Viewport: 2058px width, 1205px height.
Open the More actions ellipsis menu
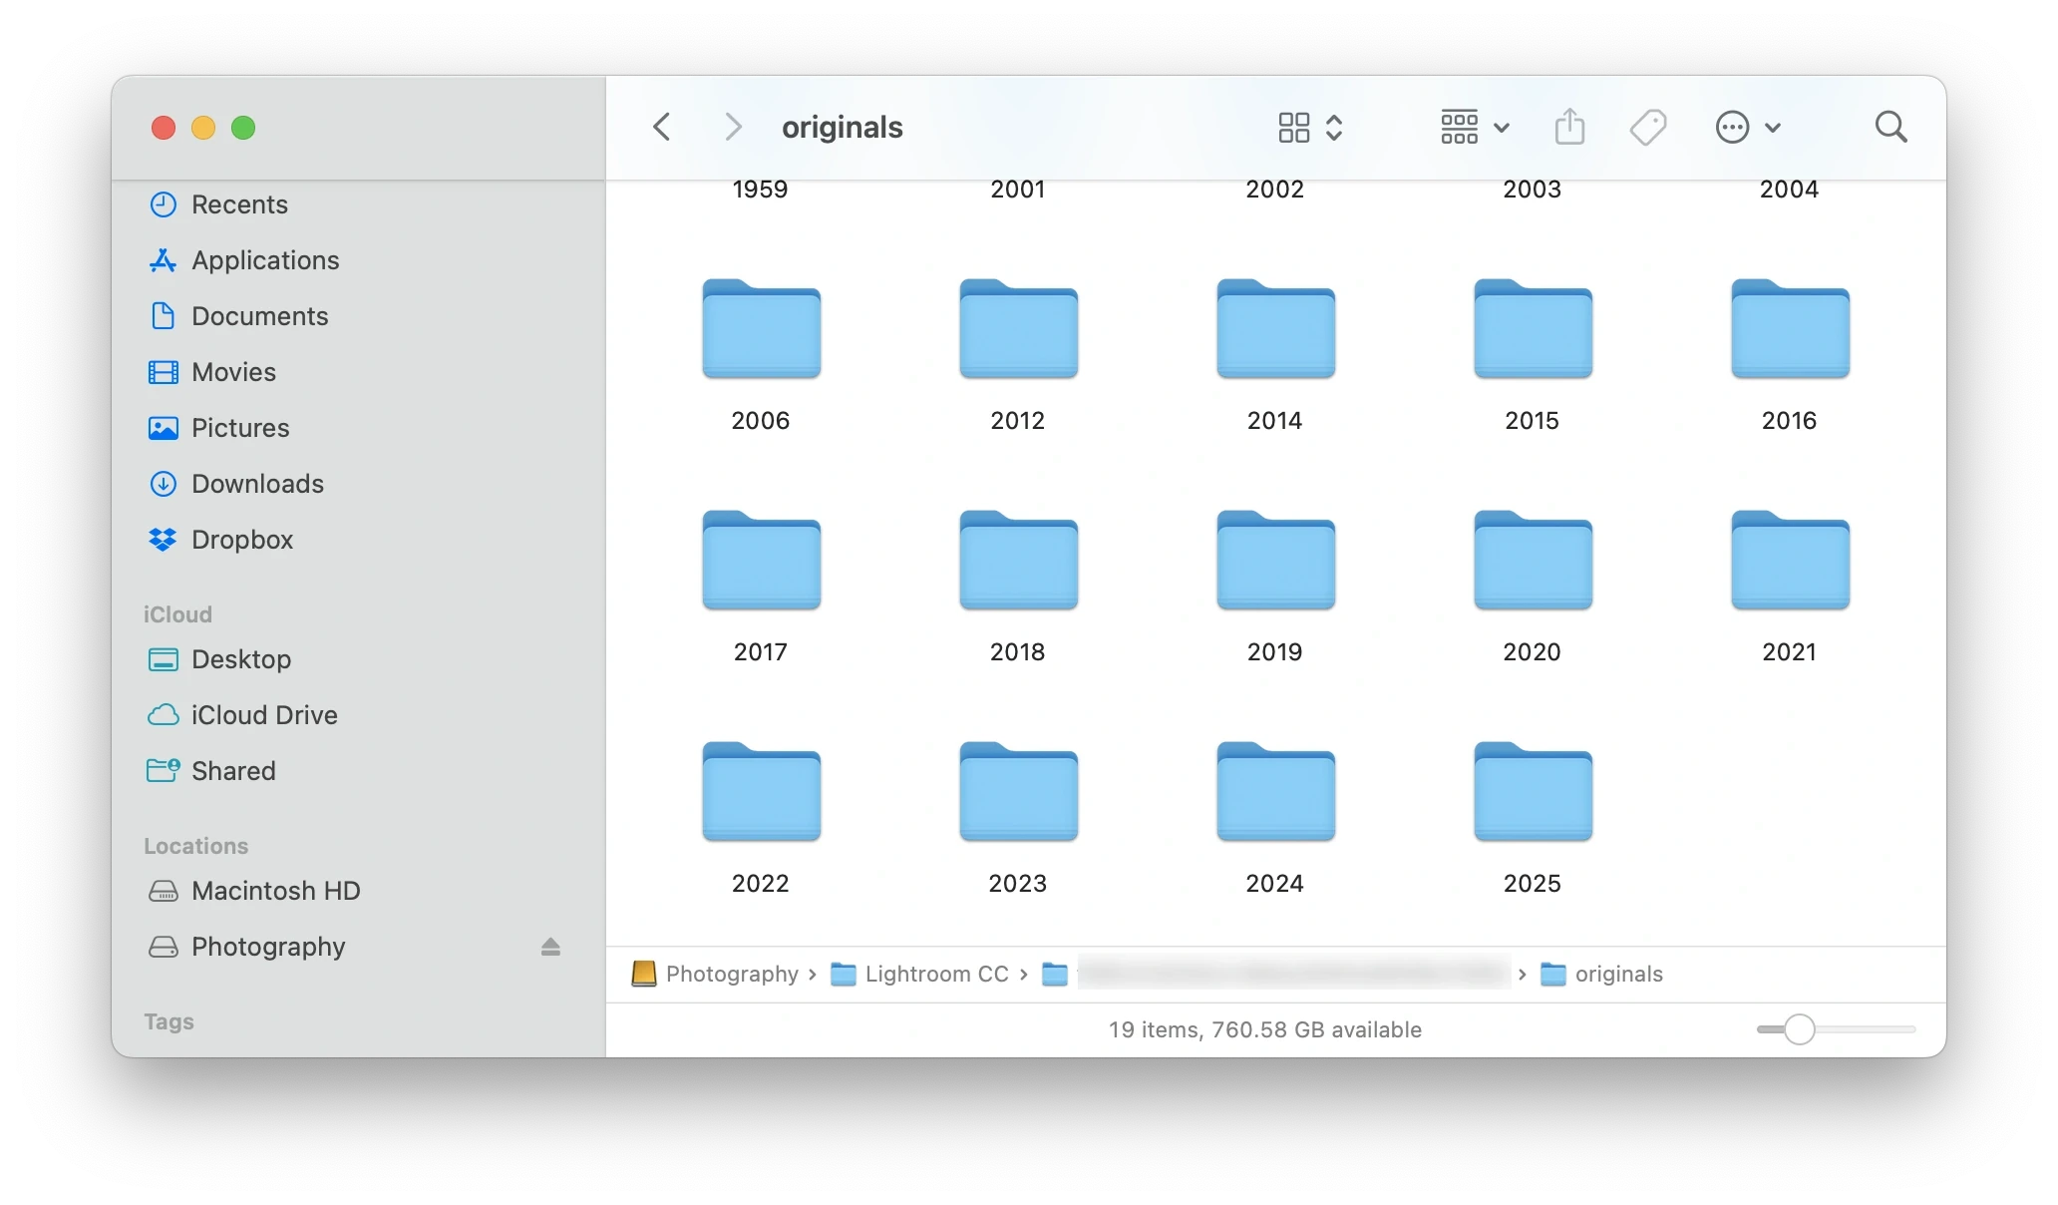tap(1732, 127)
